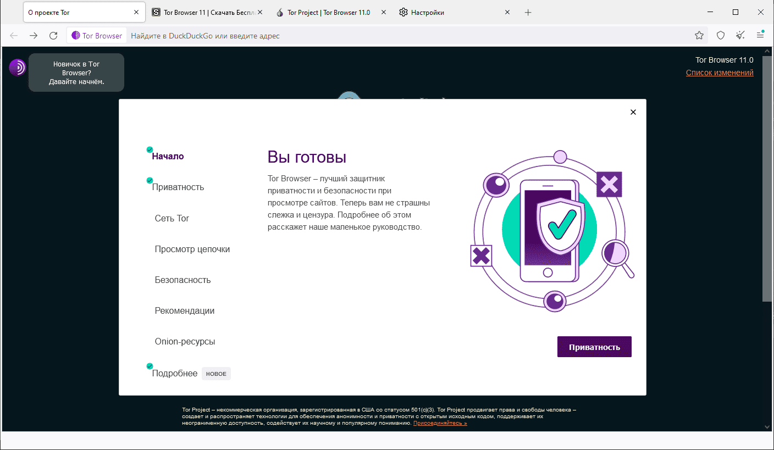Switch to the 'Настройки' tab
774x450 pixels.
[x=455, y=13]
